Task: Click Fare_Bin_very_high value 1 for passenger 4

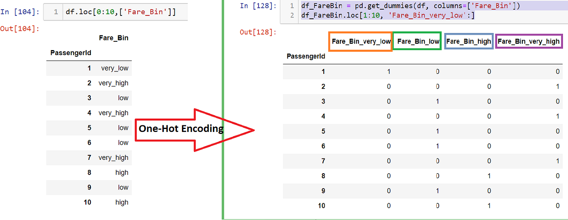Action: [558, 116]
